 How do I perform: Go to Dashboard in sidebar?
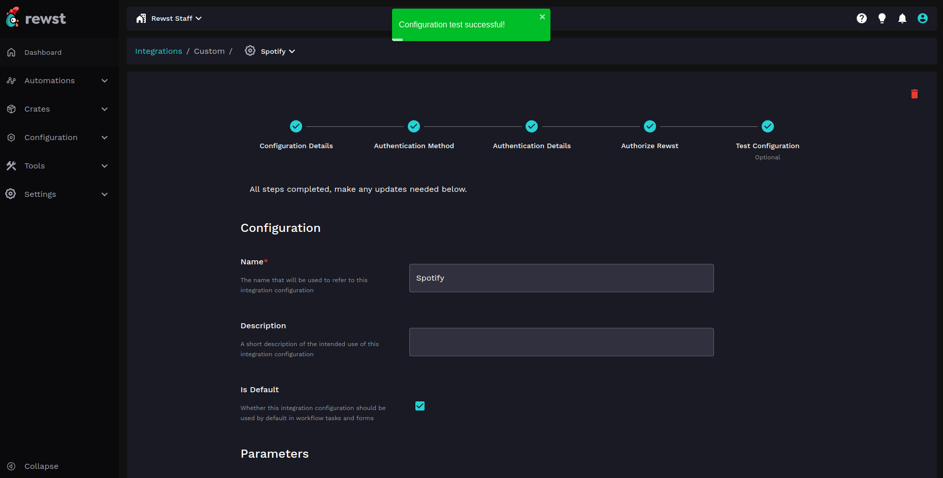click(43, 52)
